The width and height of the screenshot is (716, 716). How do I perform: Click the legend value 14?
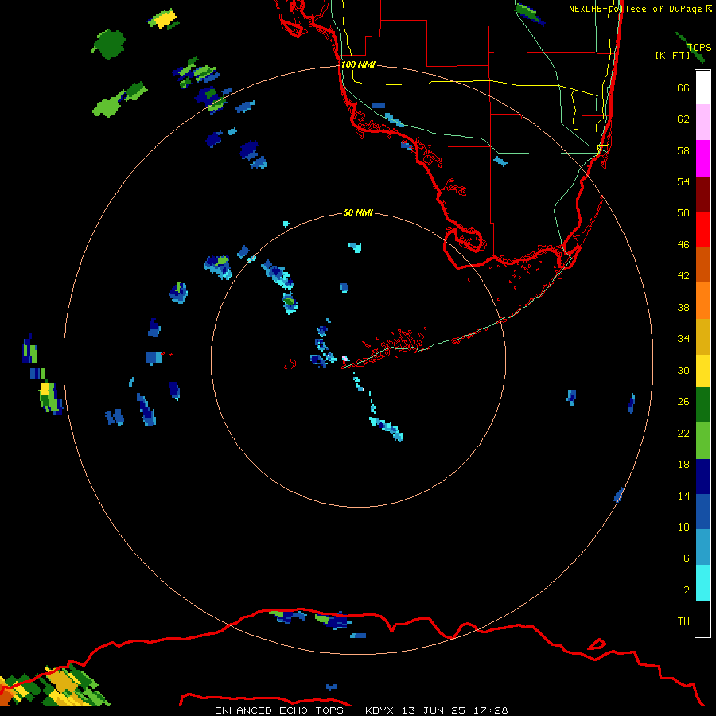tap(683, 496)
